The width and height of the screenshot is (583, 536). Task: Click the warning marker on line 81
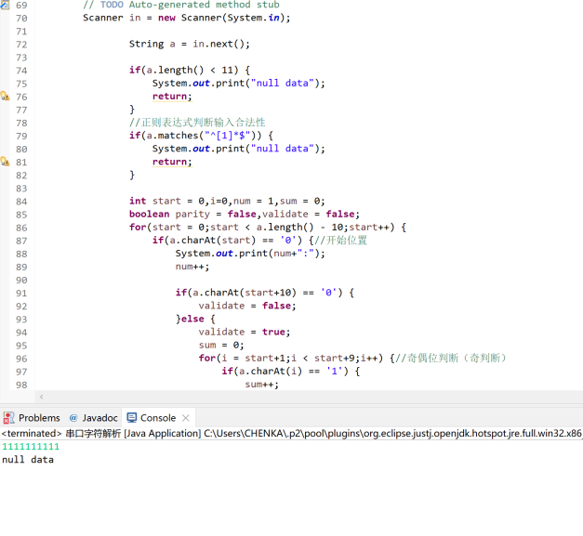[5, 162]
